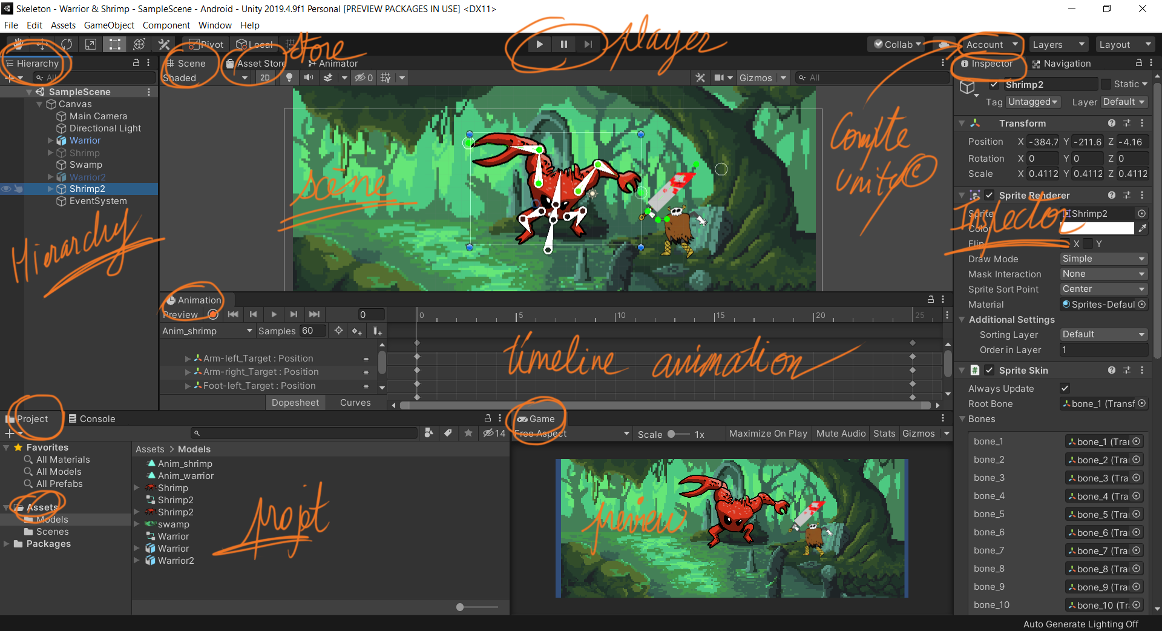Pick a color with the eyedropper icon
Viewport: 1162px width, 631px height.
(1142, 228)
